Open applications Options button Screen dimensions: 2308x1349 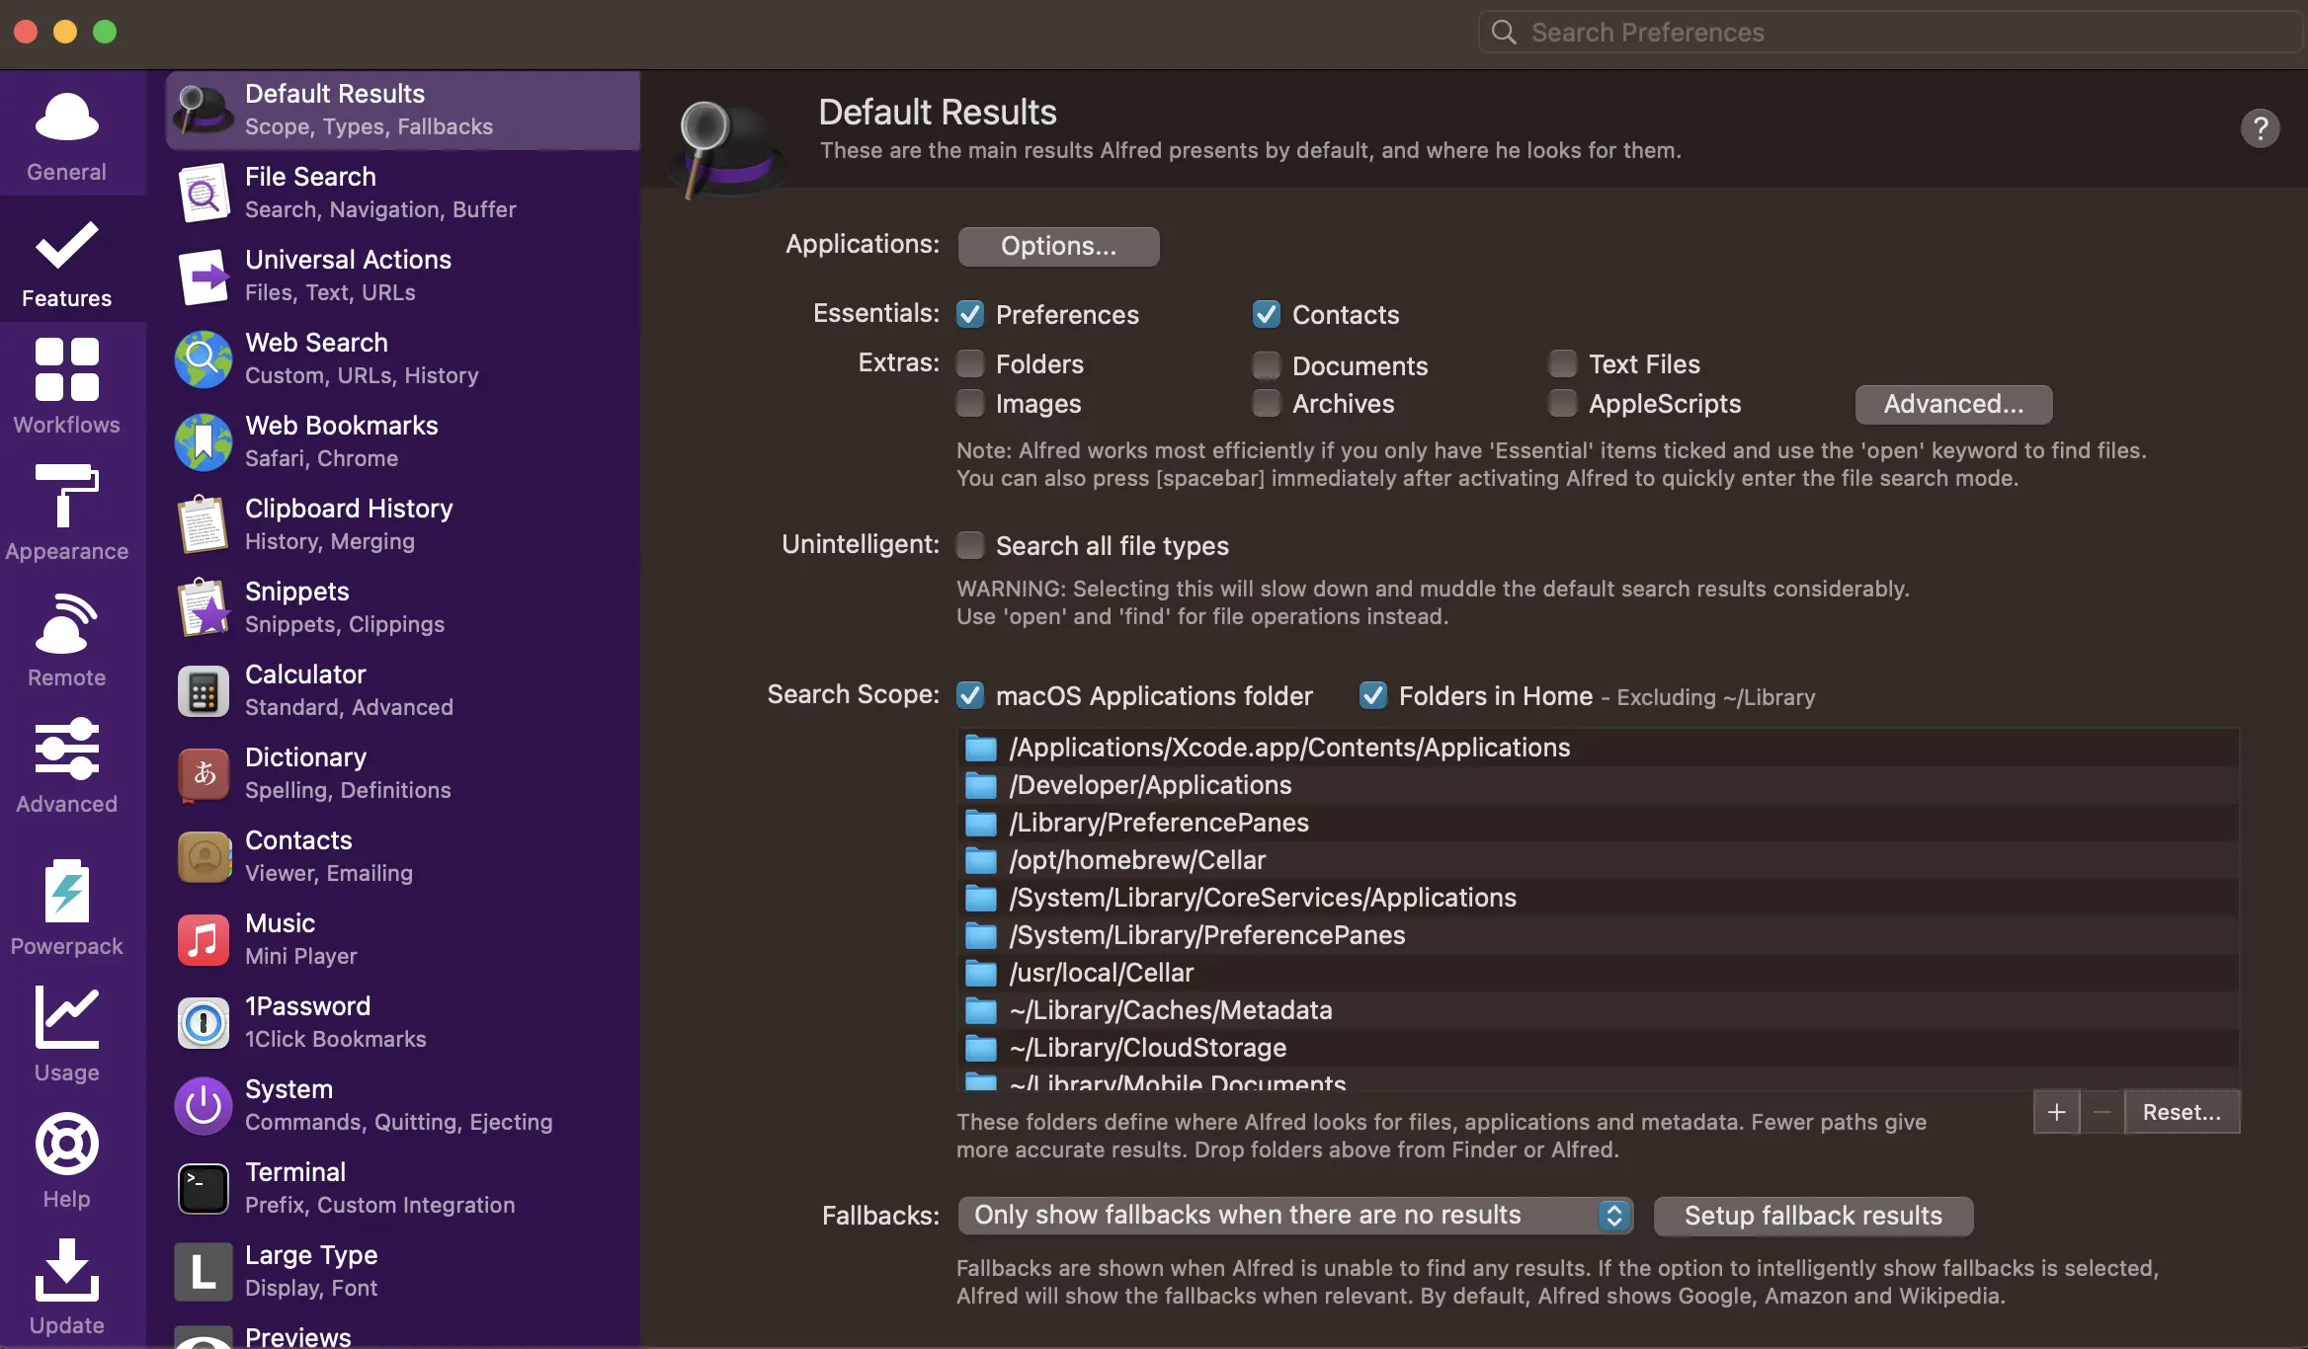point(1058,246)
